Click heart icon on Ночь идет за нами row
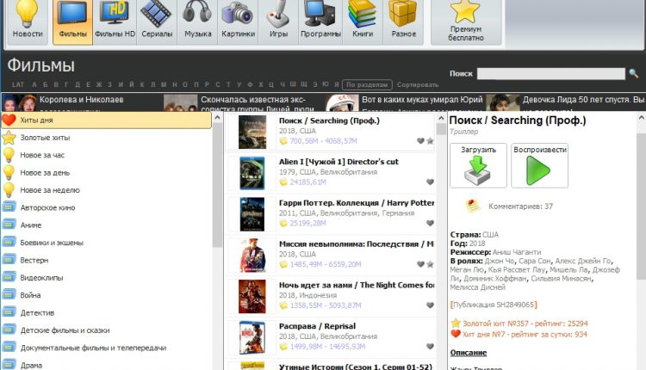Image resolution: width=646 pixels, height=370 pixels. coord(430,305)
